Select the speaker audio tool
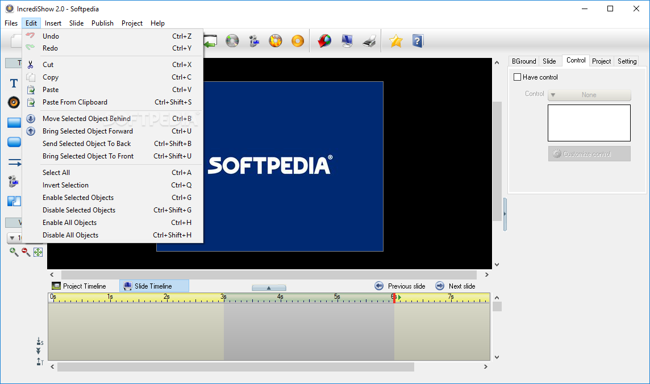Viewport: 650px width, 384px height. point(14,102)
